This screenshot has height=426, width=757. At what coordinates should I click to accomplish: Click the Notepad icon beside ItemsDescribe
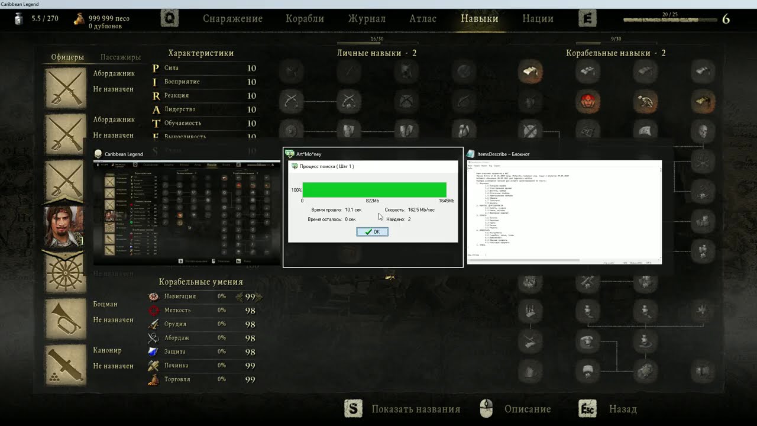coord(471,154)
